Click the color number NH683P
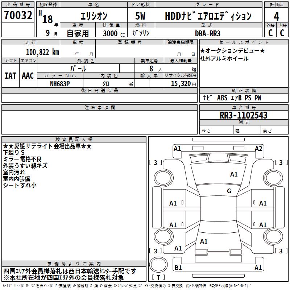 tap(60, 84)
